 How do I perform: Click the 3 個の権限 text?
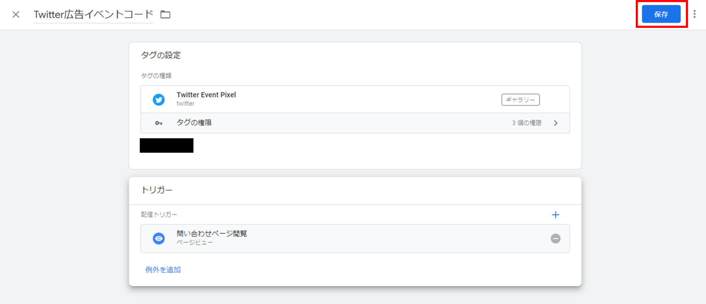pyautogui.click(x=527, y=123)
